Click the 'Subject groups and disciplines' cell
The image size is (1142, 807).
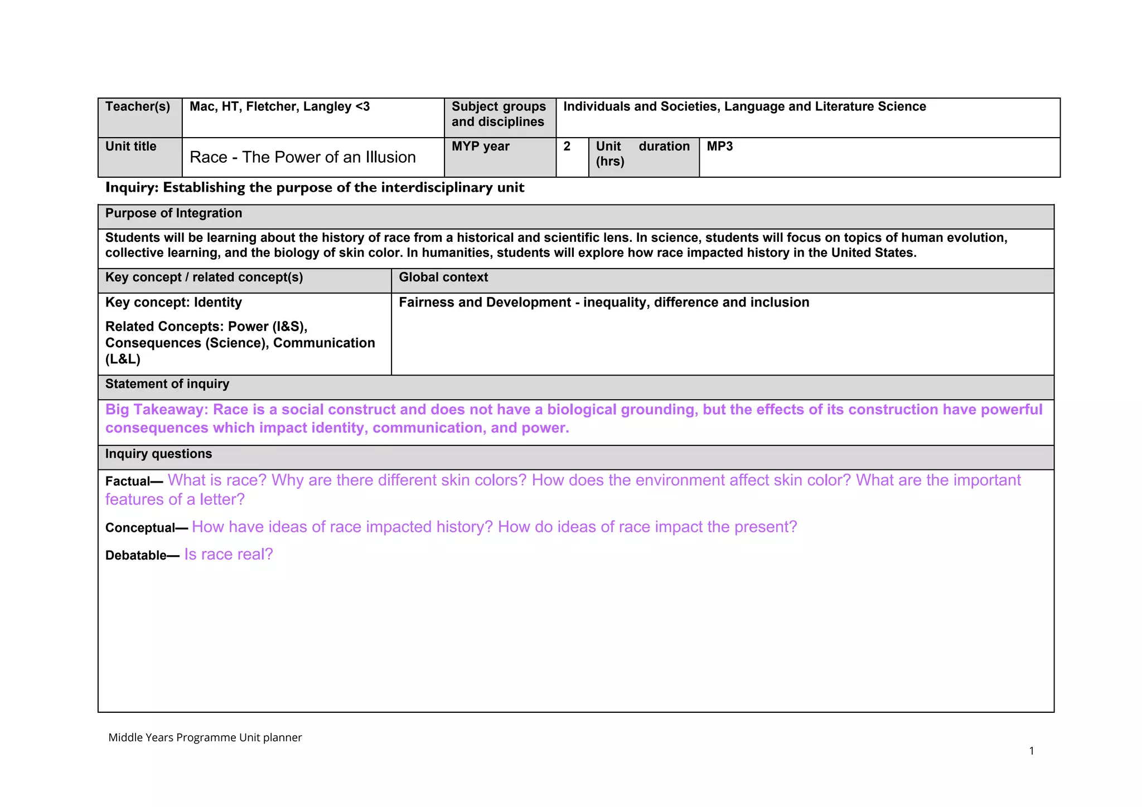click(499, 114)
